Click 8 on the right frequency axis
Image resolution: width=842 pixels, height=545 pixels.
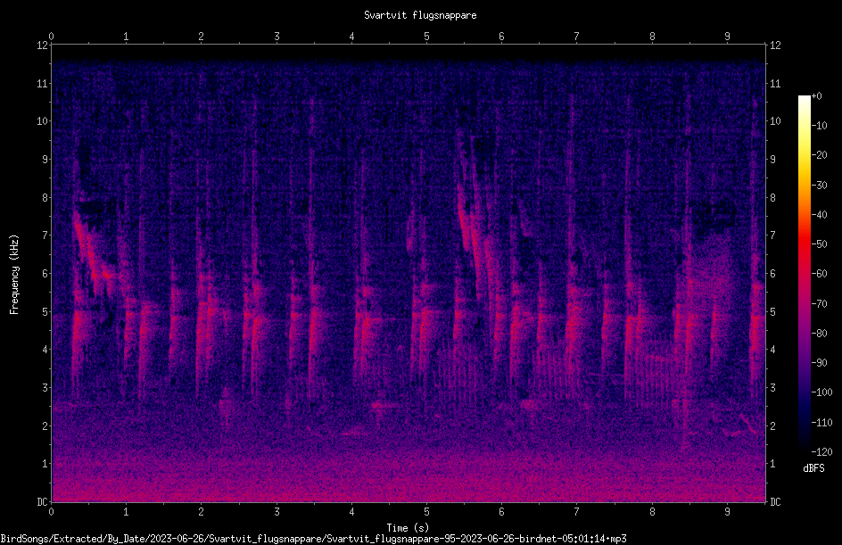pos(772,198)
